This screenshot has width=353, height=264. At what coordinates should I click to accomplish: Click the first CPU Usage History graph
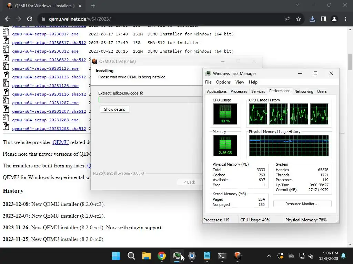pyautogui.click(x=258, y=114)
